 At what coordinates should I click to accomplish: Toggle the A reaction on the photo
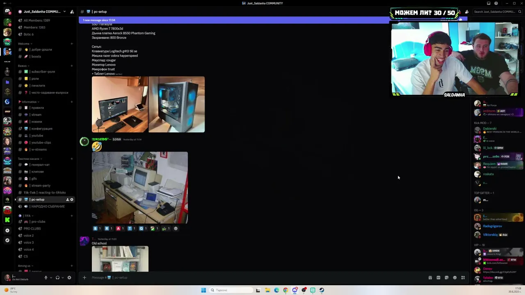click(x=120, y=229)
